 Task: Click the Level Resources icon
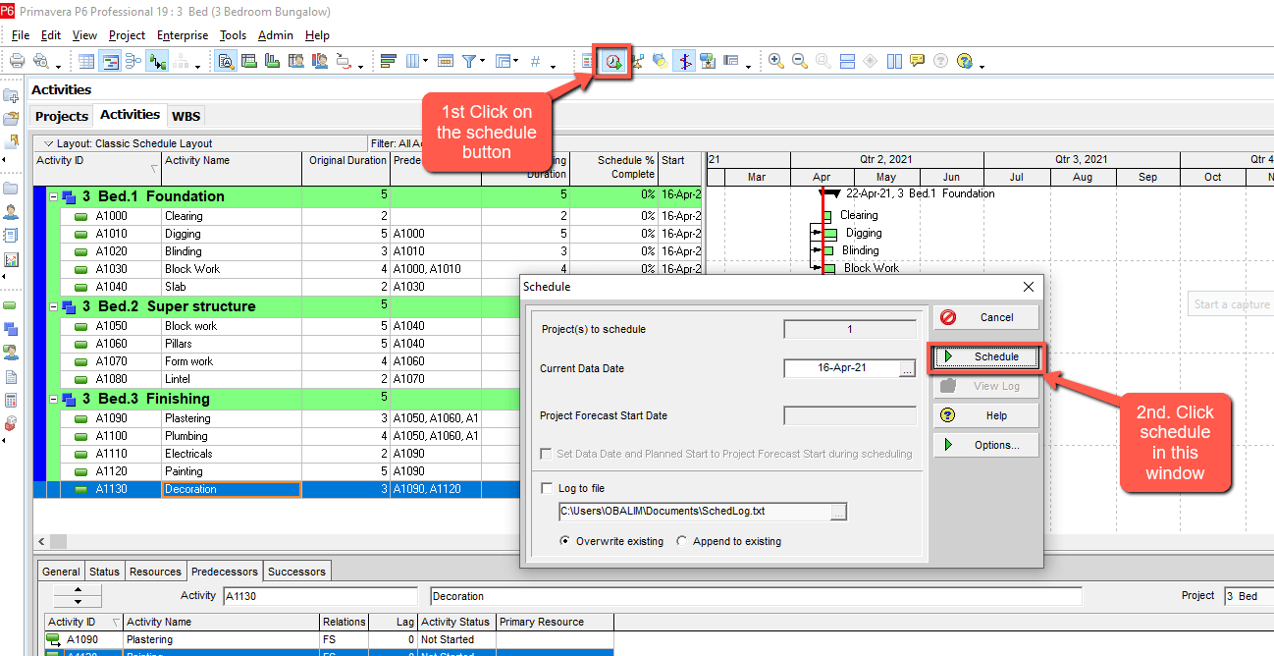tap(637, 61)
